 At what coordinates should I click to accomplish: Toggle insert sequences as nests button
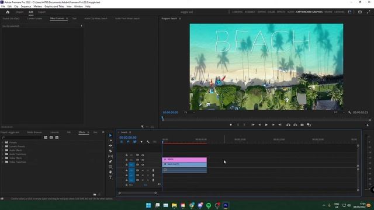(122, 142)
